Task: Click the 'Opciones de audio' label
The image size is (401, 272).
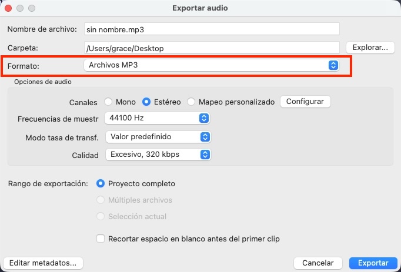Action: coord(43,82)
